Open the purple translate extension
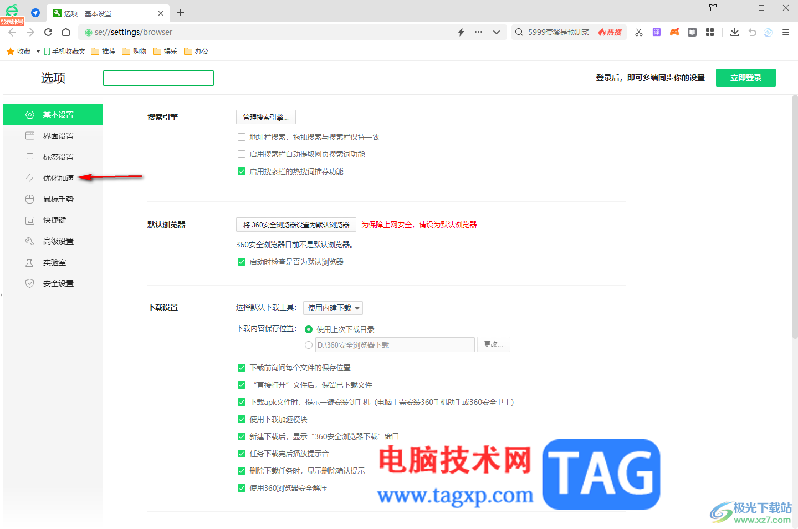The width and height of the screenshot is (798, 529). point(657,32)
